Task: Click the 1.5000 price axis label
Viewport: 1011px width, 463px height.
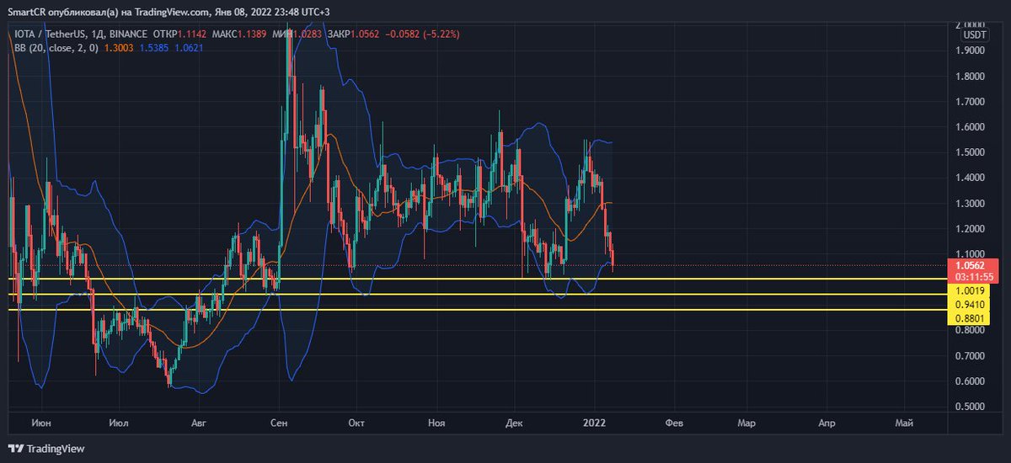Action: 970,152
